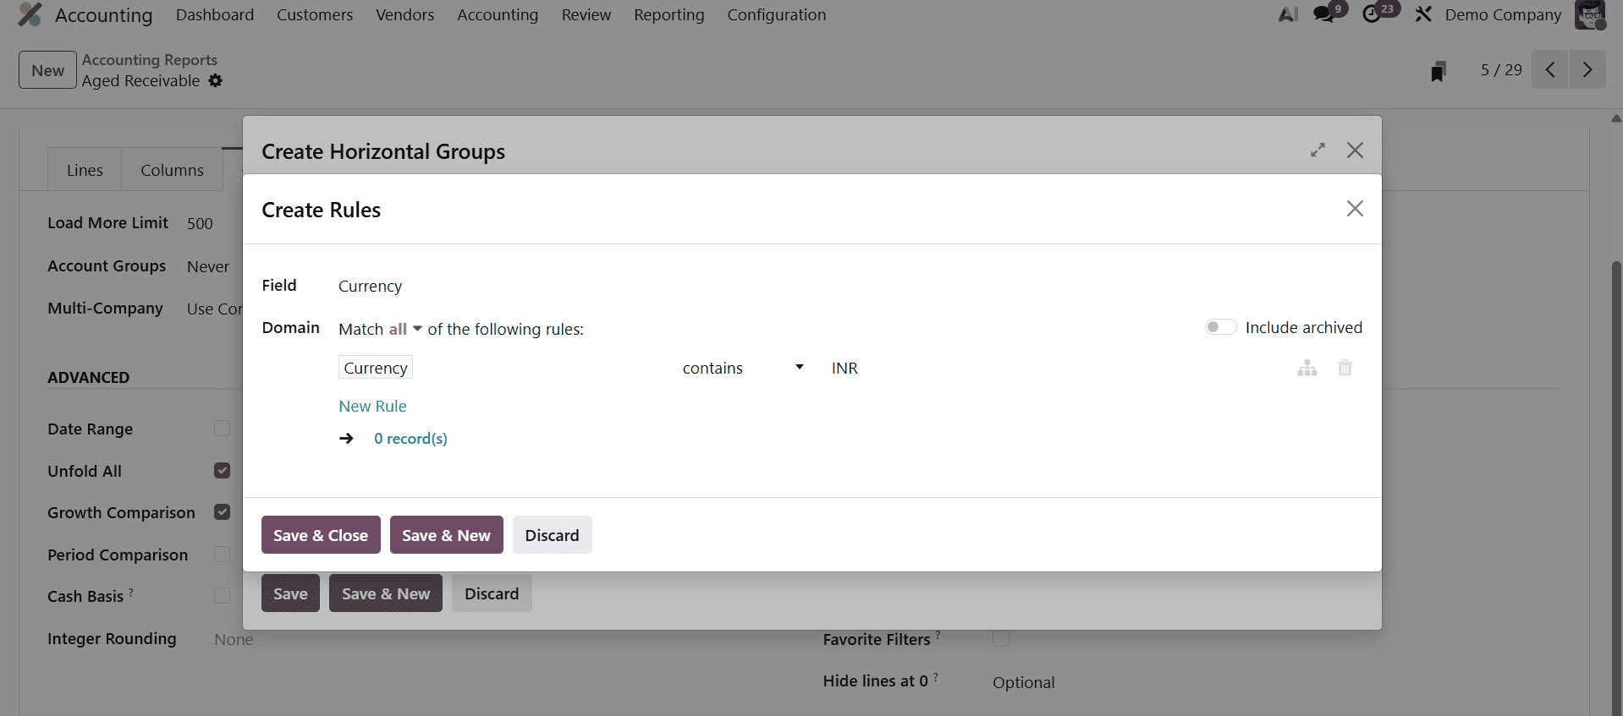
Task: Open the AI assistant icon
Action: (1288, 14)
